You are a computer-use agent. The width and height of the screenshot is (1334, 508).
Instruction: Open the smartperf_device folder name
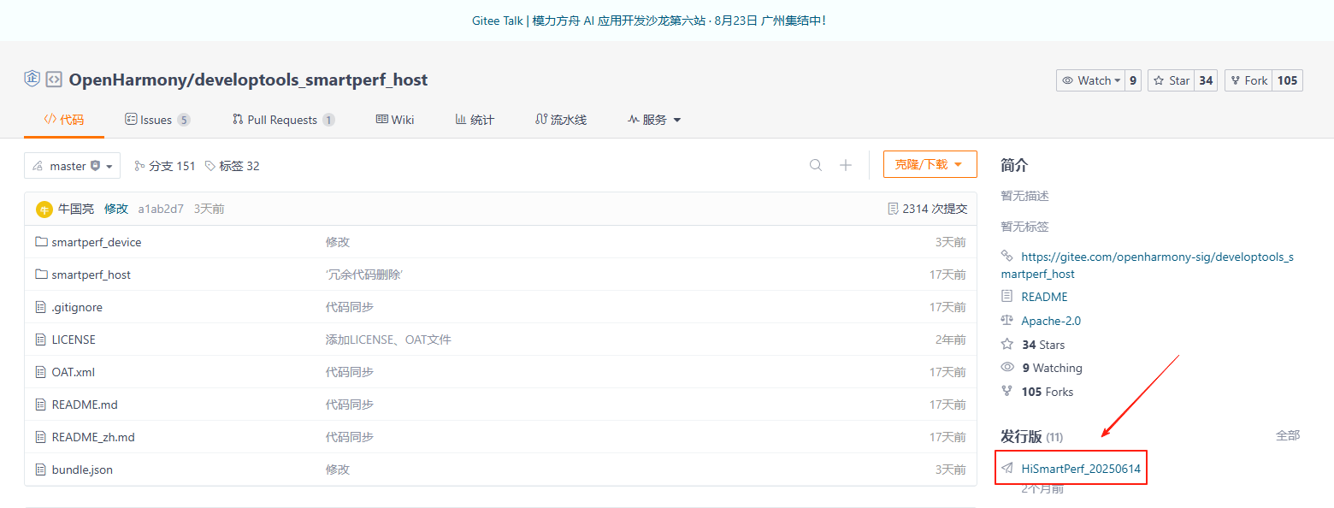(97, 242)
